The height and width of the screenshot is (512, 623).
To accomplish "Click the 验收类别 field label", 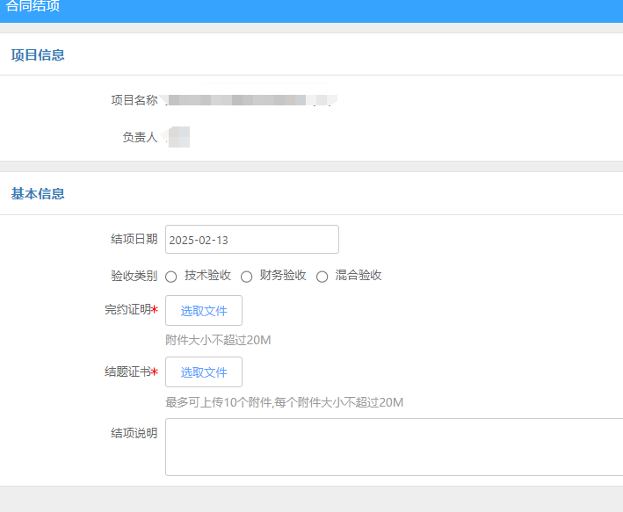I will click(x=134, y=276).
